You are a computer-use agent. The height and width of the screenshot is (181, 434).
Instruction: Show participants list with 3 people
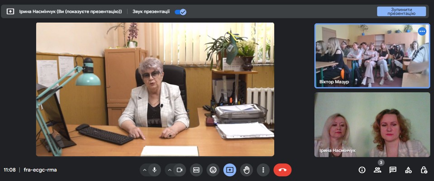point(377,170)
